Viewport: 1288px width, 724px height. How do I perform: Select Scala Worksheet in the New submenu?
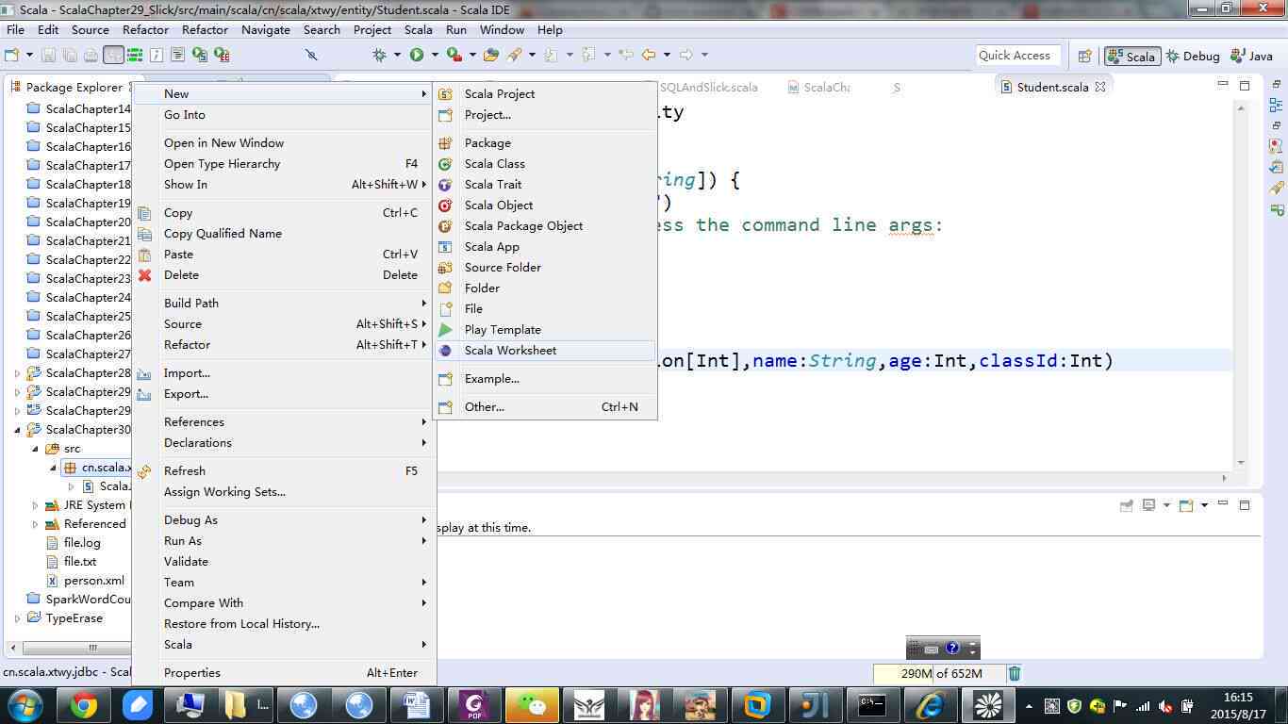point(545,351)
